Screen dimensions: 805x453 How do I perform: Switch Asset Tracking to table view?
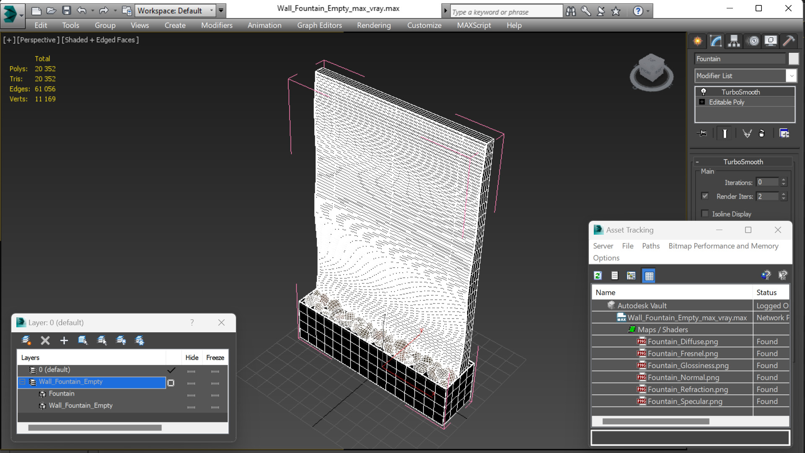tap(649, 275)
